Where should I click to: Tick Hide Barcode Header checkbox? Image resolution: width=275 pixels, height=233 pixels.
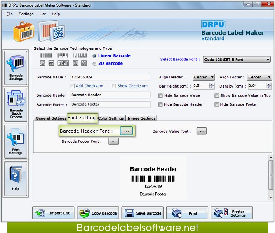pos(160,104)
